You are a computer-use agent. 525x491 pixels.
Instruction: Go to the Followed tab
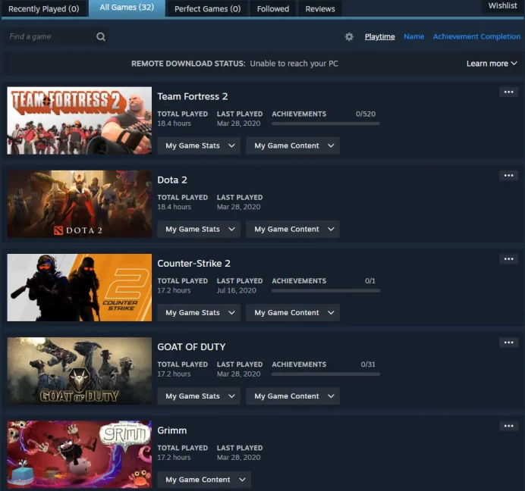pos(273,8)
